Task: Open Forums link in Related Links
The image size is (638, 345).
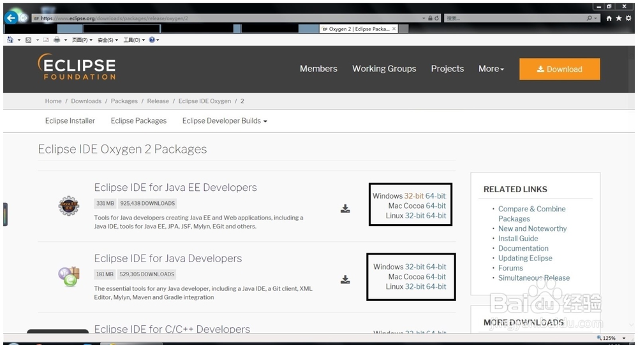Action: 510,268
